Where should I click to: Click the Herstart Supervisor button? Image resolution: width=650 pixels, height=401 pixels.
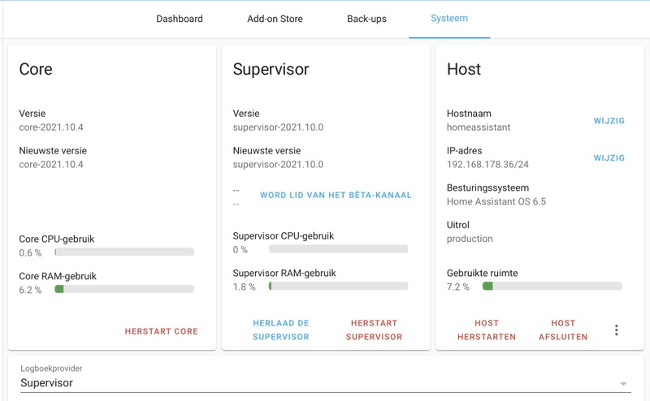[x=375, y=330]
